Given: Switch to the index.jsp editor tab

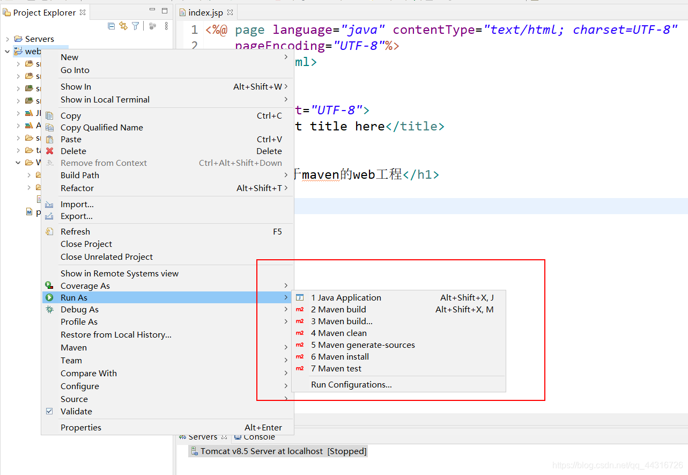Looking at the screenshot, I should click(206, 12).
